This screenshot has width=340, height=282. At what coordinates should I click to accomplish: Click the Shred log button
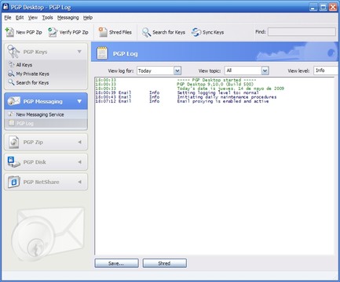pyautogui.click(x=165, y=263)
